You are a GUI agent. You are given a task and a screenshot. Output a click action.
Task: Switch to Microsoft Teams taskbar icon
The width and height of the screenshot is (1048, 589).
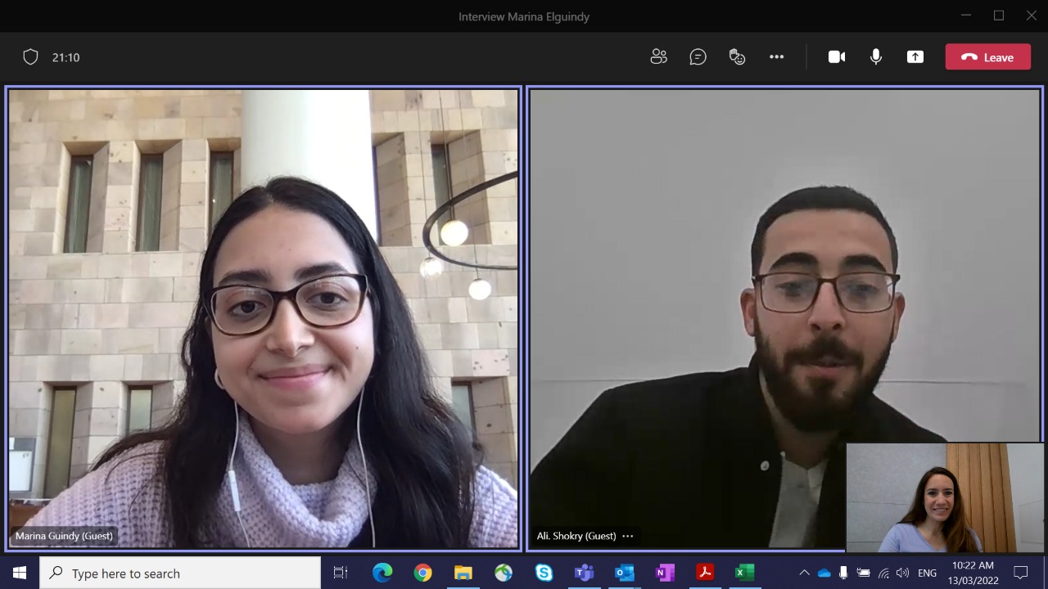coord(584,573)
